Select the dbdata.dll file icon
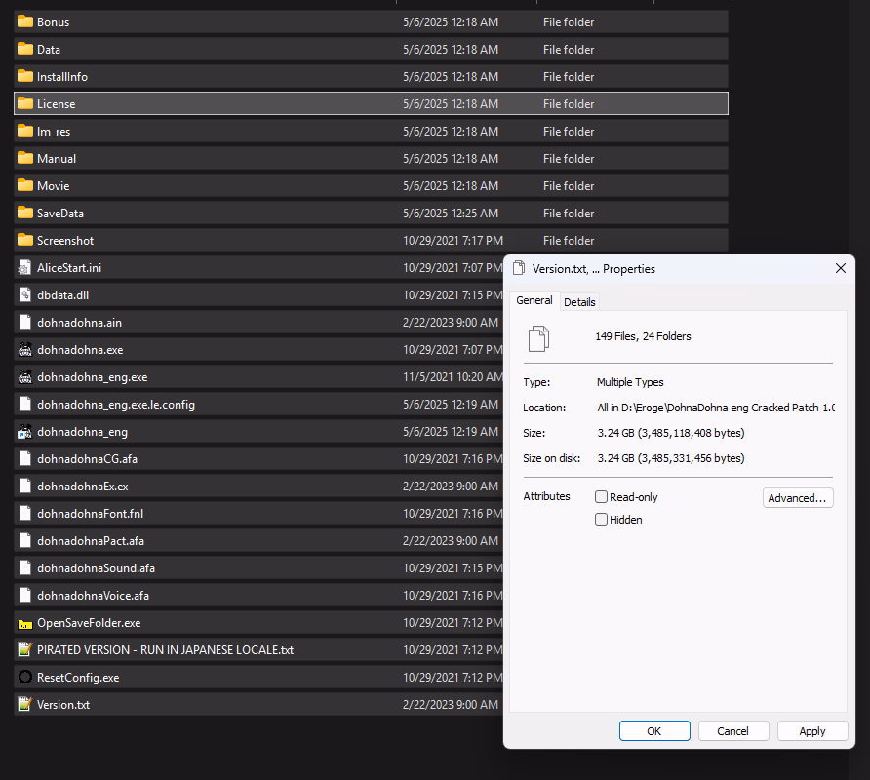Screen dimensions: 870x780 25,294
